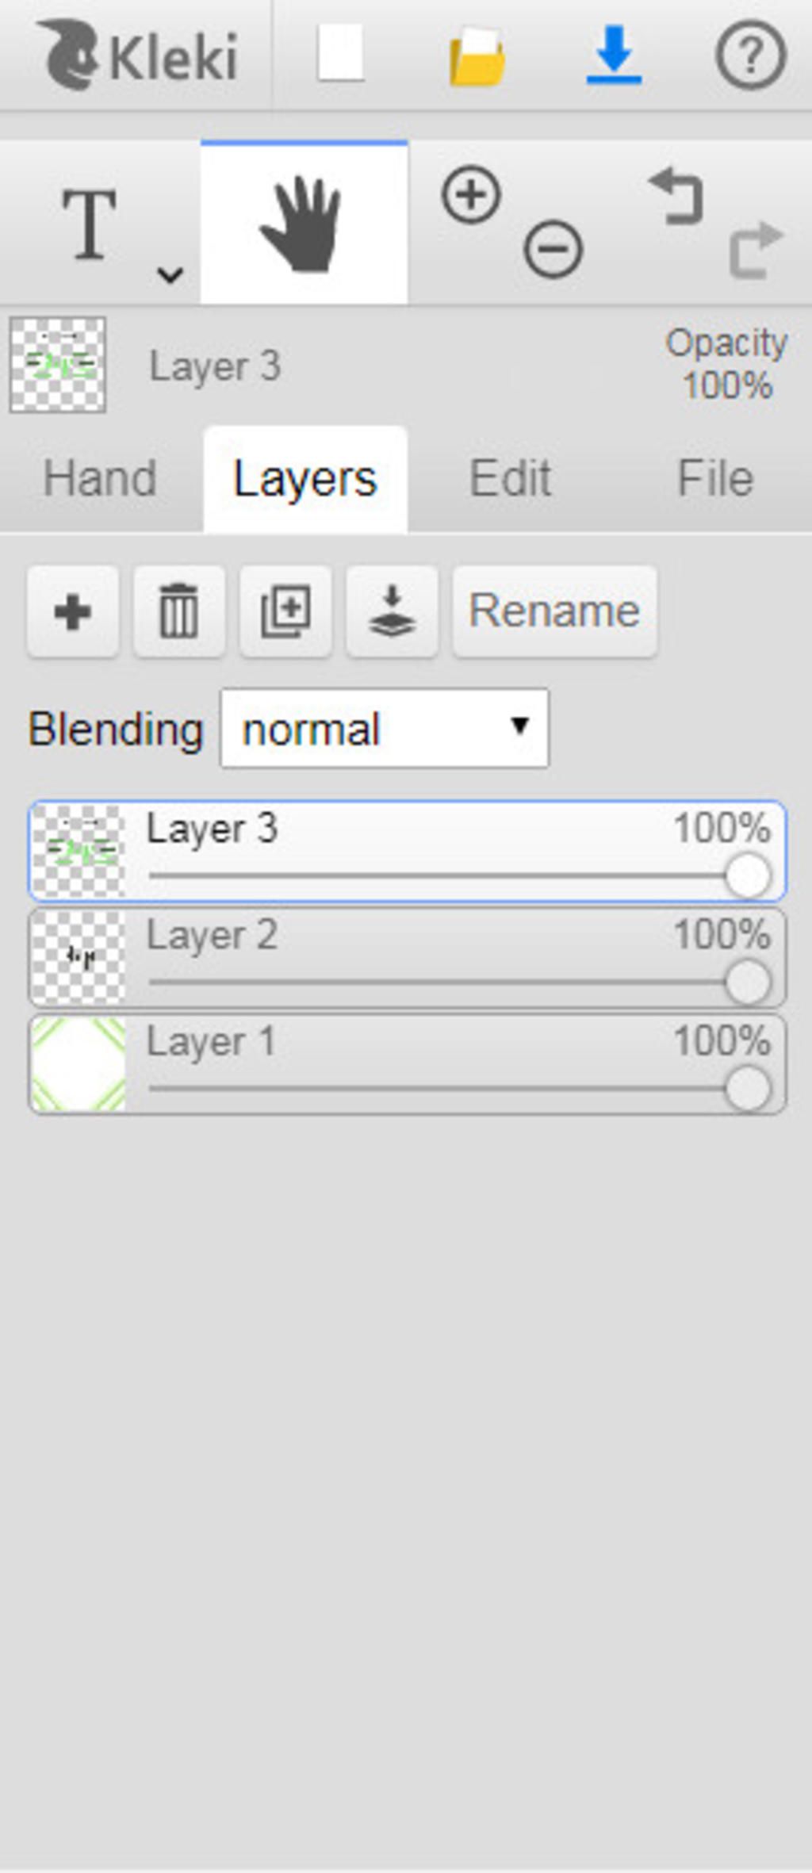Viewport: 812px width, 1873px height.
Task: Click the Layer 2 opacity slider handle
Action: click(x=748, y=982)
